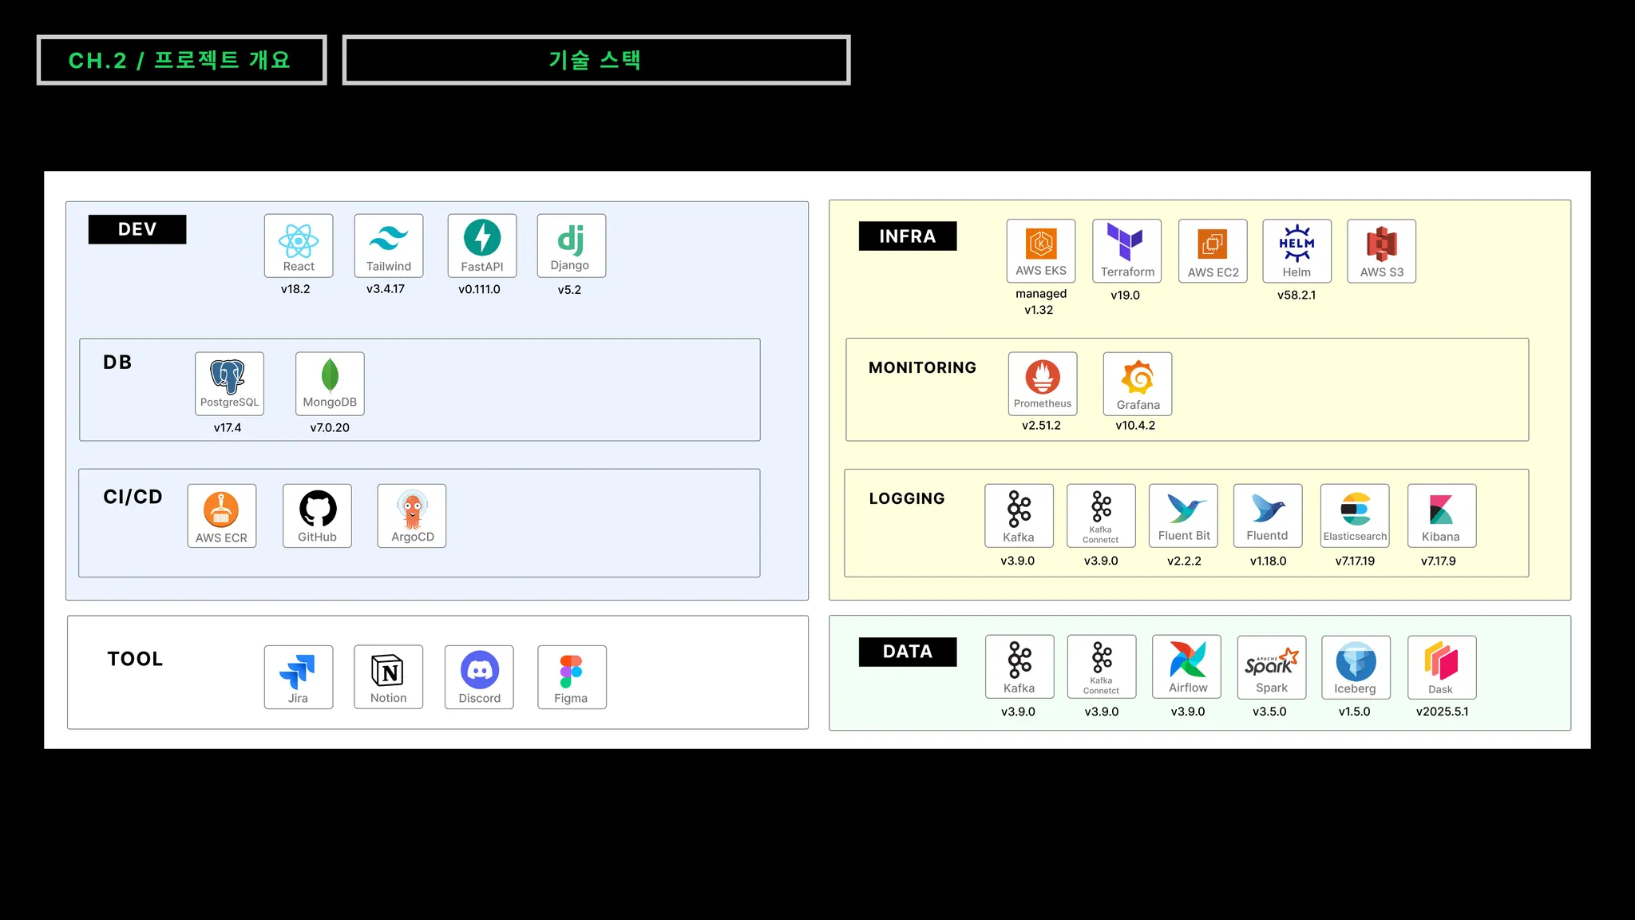Click the Fluent Bit icon
The height and width of the screenshot is (920, 1635).
(1184, 516)
